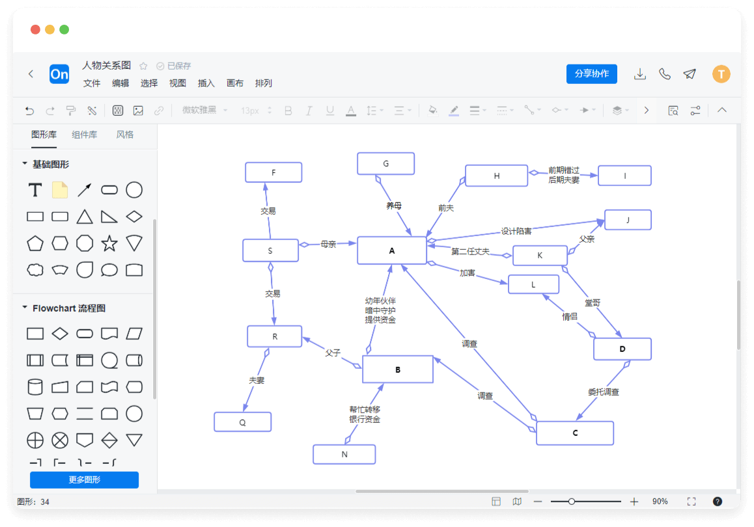Star the diagram as favorite
The height and width of the screenshot is (527, 754).
pos(143,66)
